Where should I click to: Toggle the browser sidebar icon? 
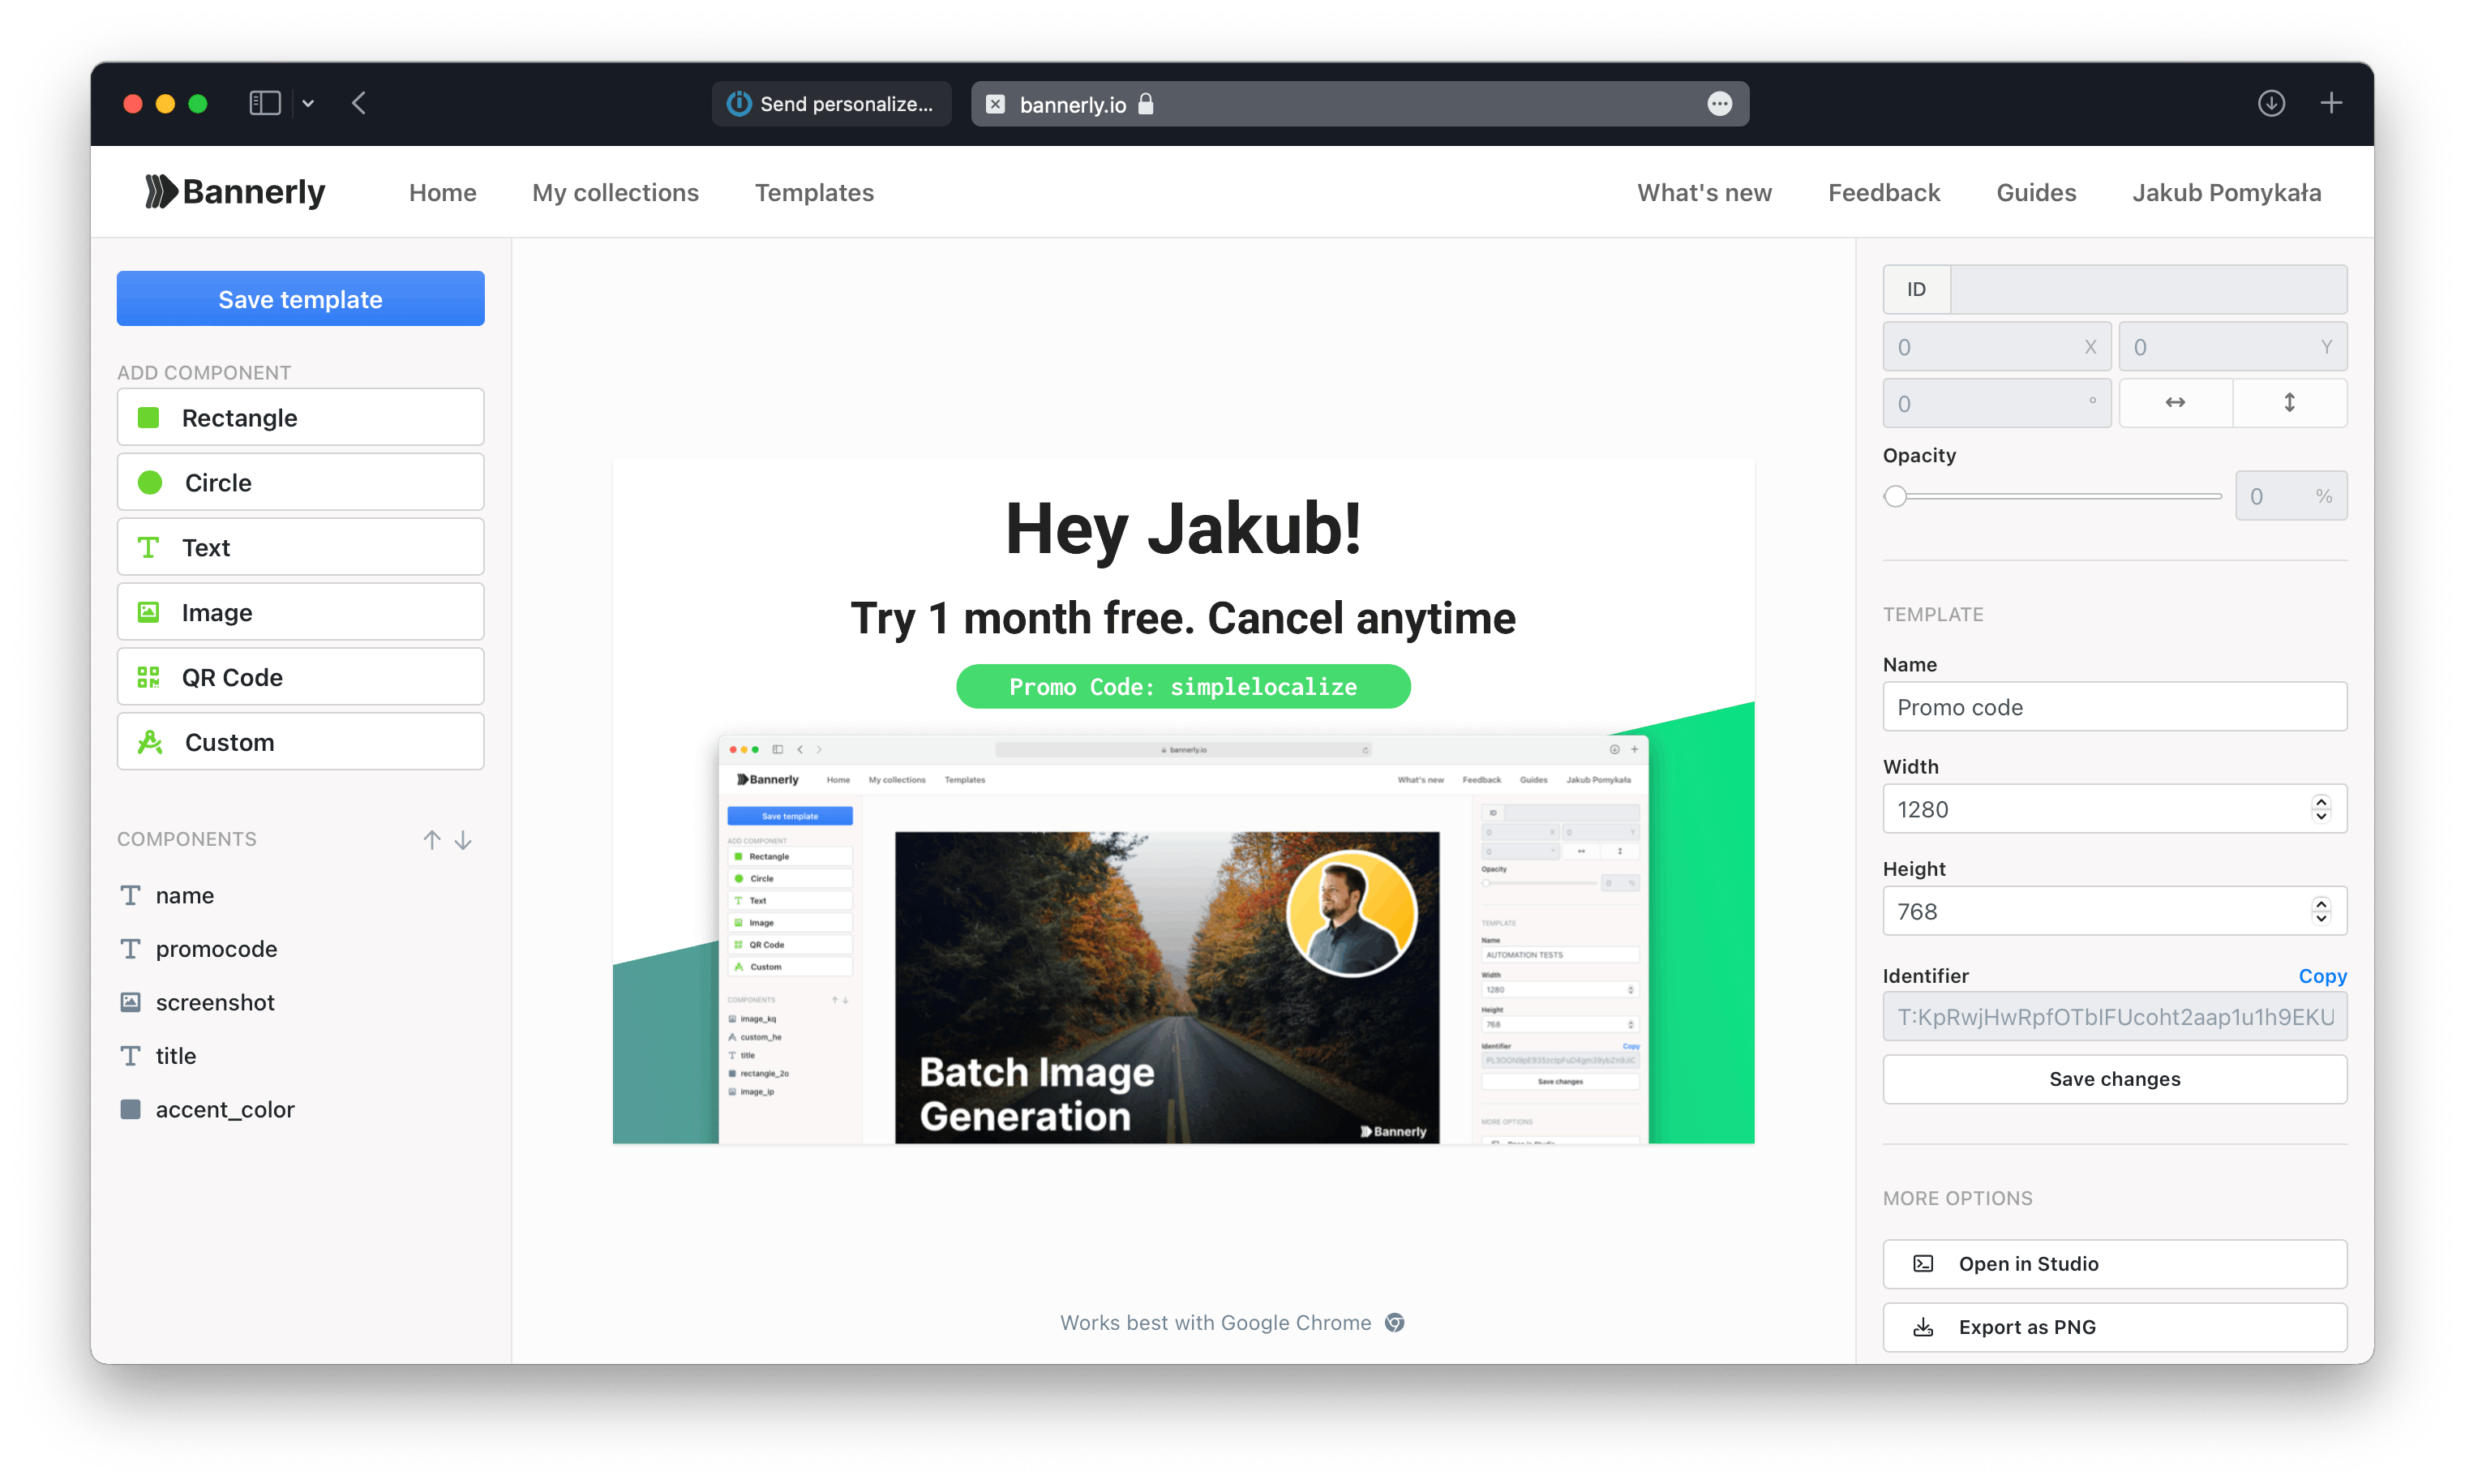pyautogui.click(x=265, y=103)
